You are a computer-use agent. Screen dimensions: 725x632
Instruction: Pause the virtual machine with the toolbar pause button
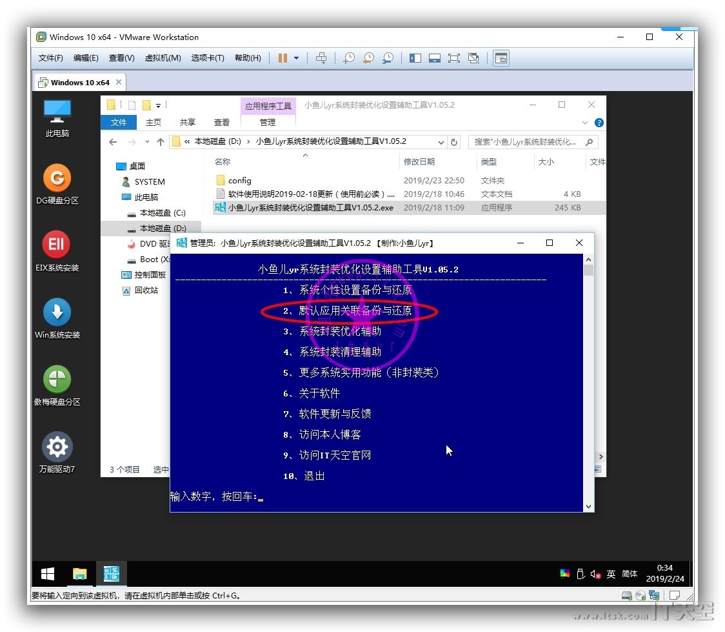[283, 58]
